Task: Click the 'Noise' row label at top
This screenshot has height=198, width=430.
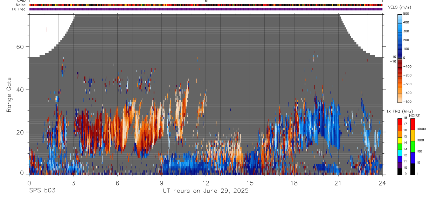Action: pos(21,5)
